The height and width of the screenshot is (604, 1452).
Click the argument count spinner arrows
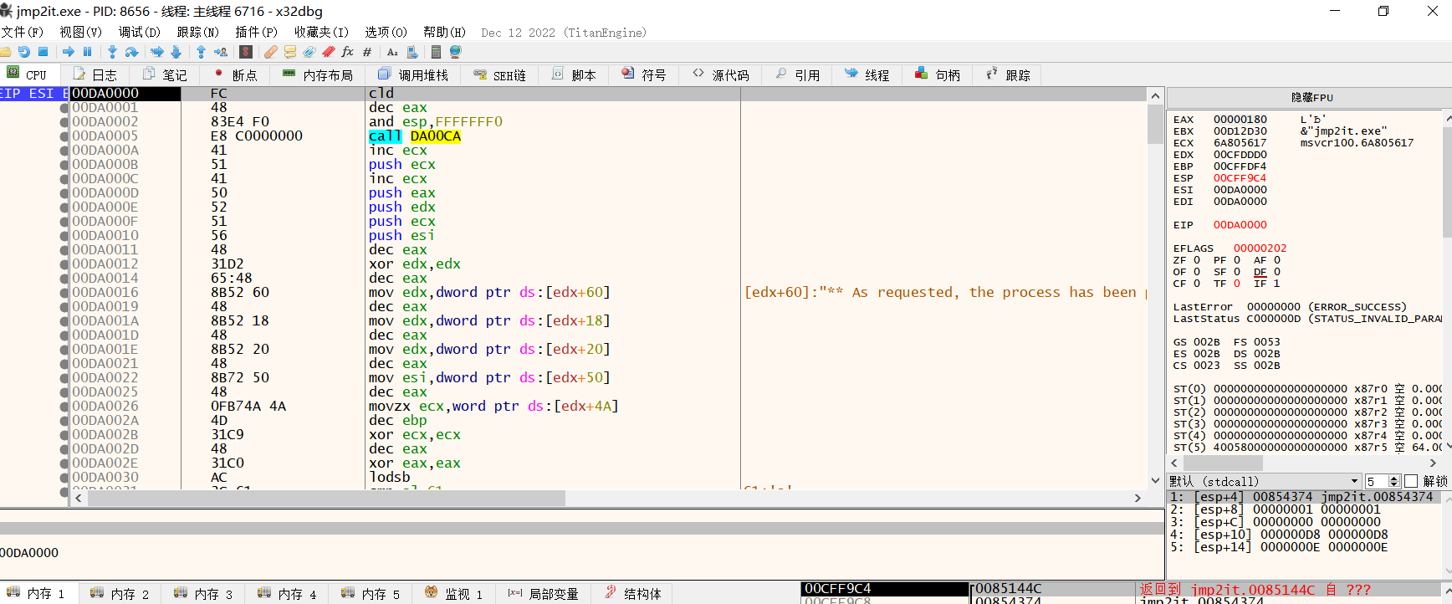[x=1394, y=481]
